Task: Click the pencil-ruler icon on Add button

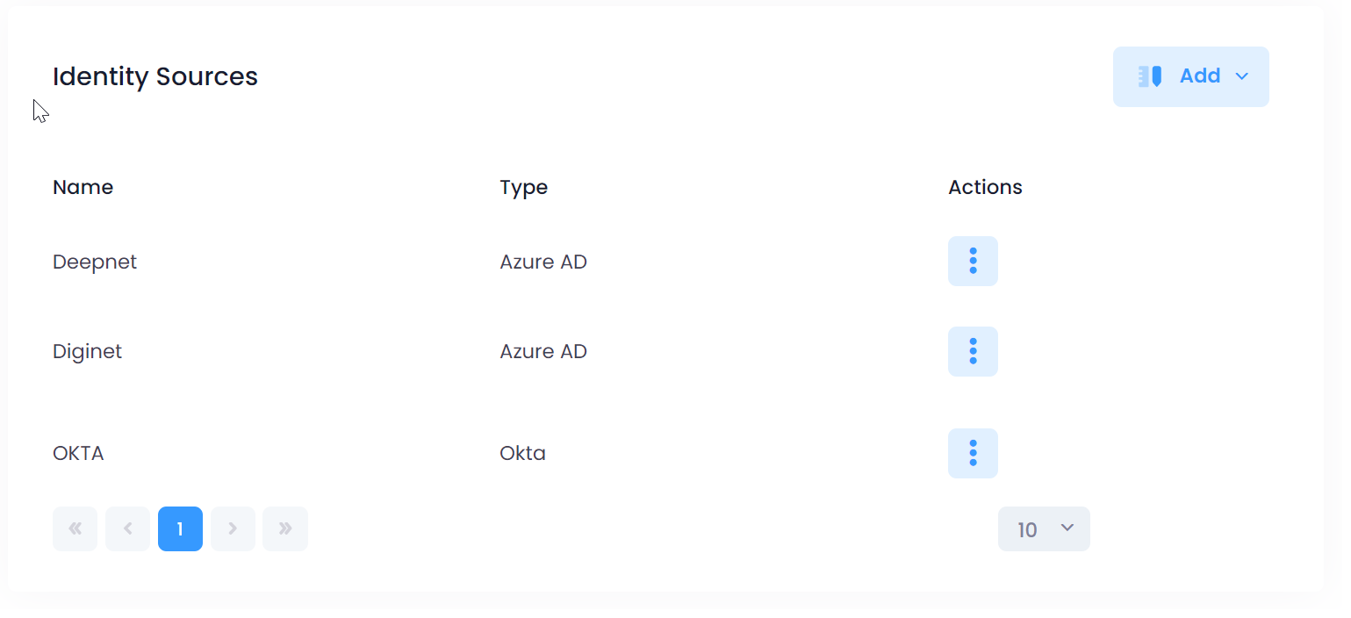Action: click(x=1150, y=76)
